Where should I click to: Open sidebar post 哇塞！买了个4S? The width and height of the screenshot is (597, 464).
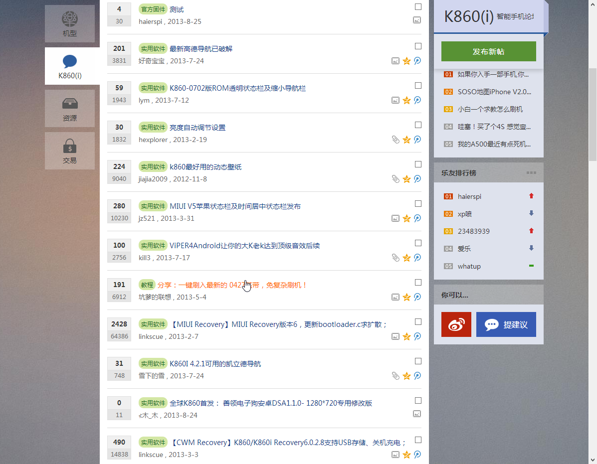coord(494,127)
